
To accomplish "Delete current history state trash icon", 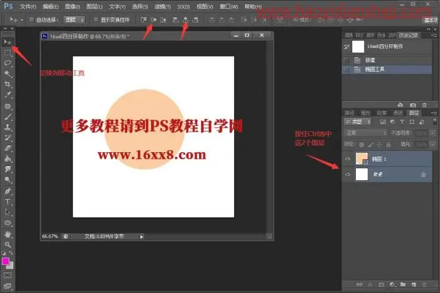I will 424,105.
